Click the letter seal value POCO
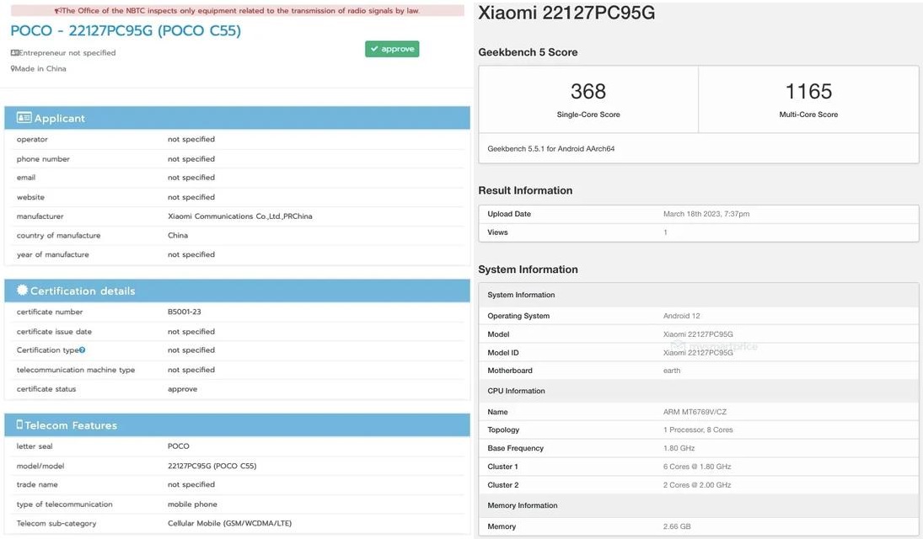The image size is (923, 539). [x=179, y=446]
